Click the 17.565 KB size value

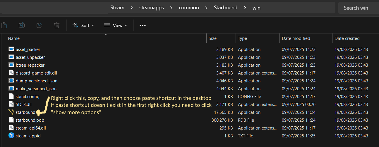click(223, 112)
